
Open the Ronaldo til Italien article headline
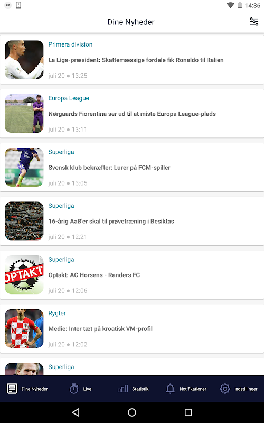[136, 60]
